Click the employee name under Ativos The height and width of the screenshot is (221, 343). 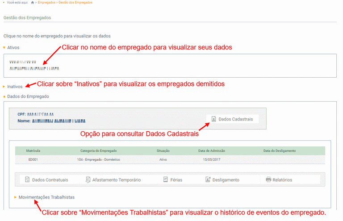[34, 68]
